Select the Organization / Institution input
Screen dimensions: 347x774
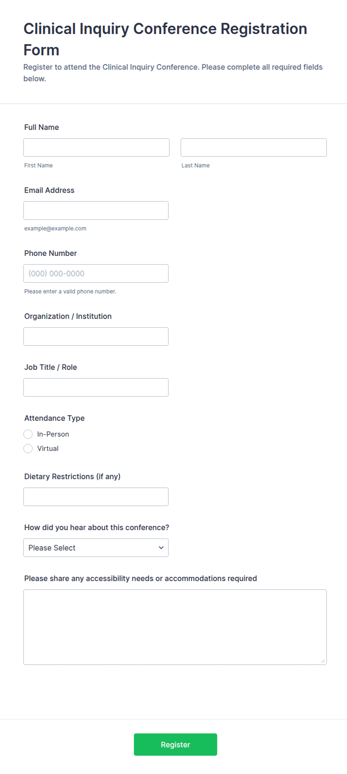[96, 337]
